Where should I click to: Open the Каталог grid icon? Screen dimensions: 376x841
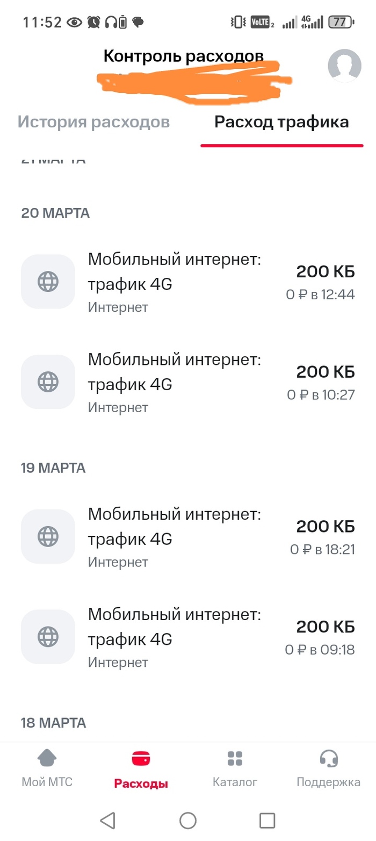click(235, 759)
